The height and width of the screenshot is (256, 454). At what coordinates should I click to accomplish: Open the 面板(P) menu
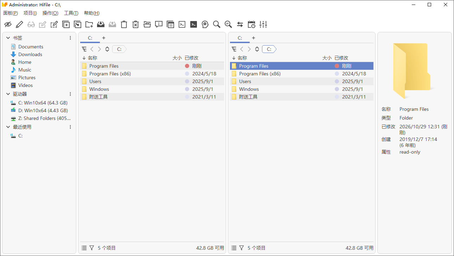(11, 13)
